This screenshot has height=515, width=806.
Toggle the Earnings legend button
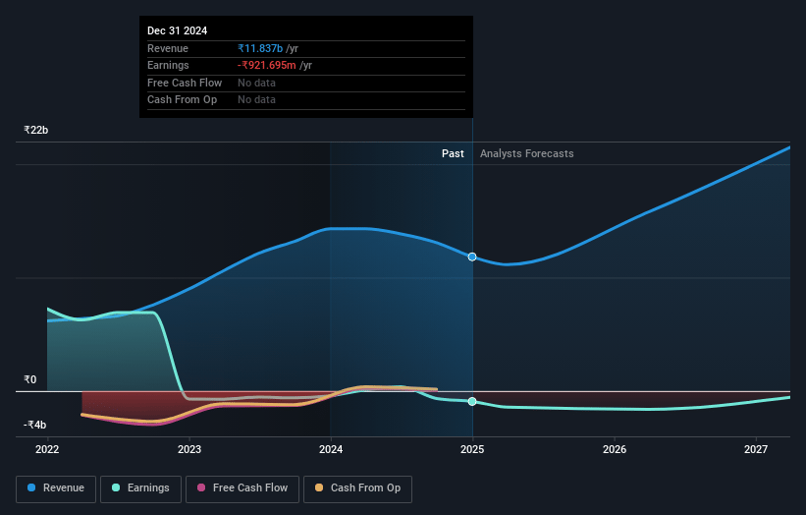140,488
